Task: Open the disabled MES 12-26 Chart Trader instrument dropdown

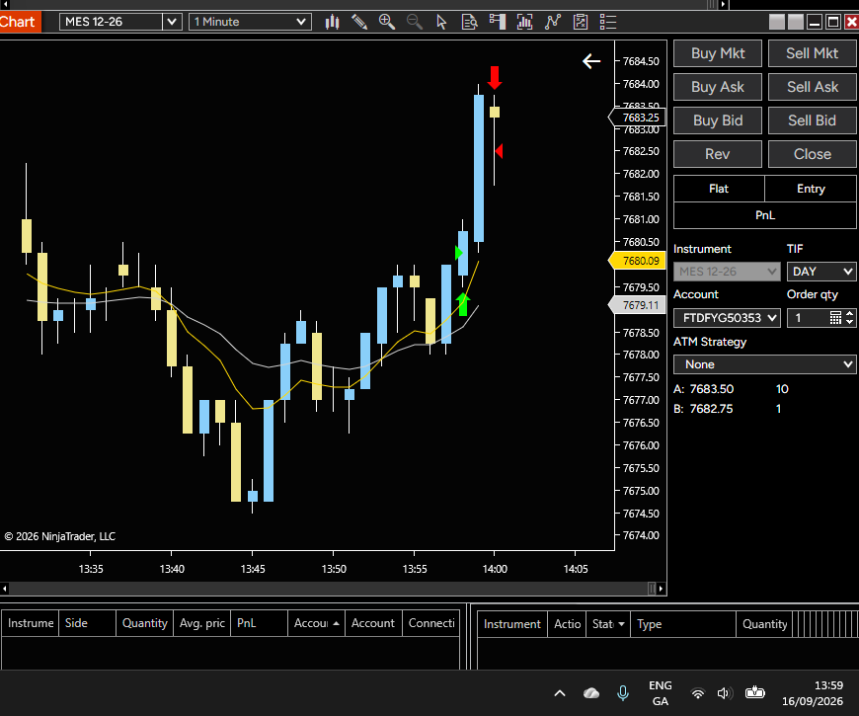Action: pyautogui.click(x=727, y=272)
